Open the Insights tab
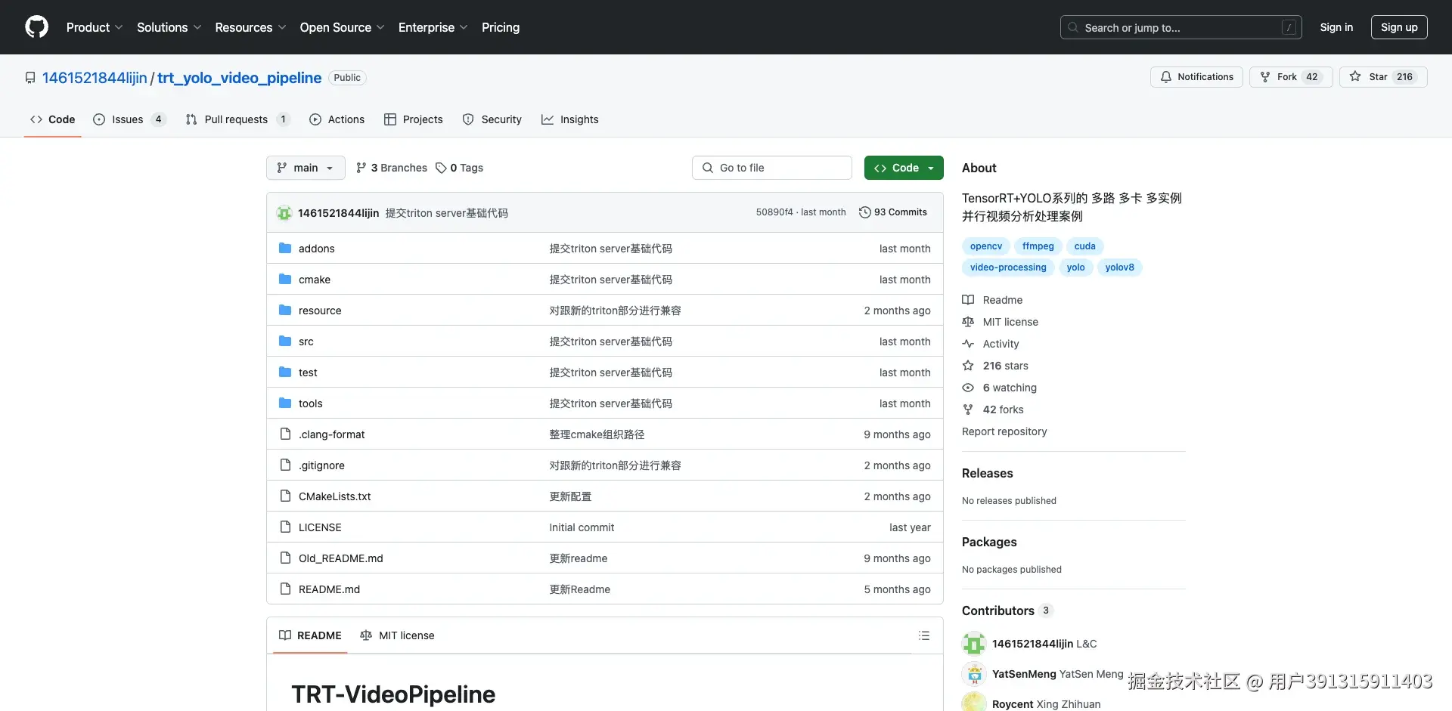Image resolution: width=1452 pixels, height=711 pixels. pyautogui.click(x=570, y=119)
